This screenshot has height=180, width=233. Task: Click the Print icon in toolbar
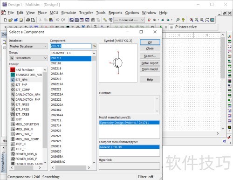28,20
